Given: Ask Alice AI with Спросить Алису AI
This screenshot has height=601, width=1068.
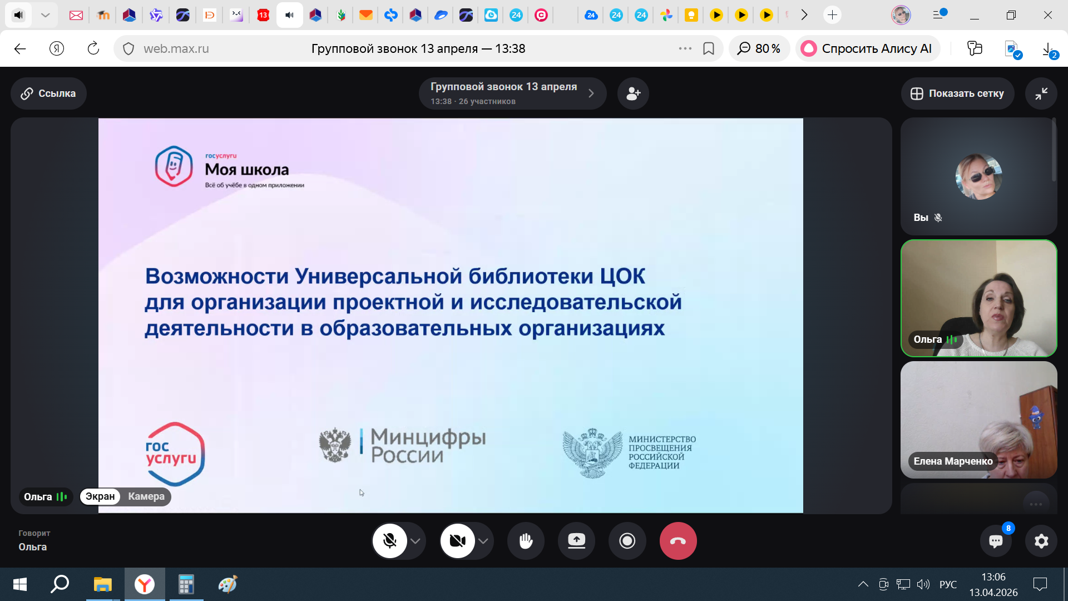Looking at the screenshot, I should 867,49.
